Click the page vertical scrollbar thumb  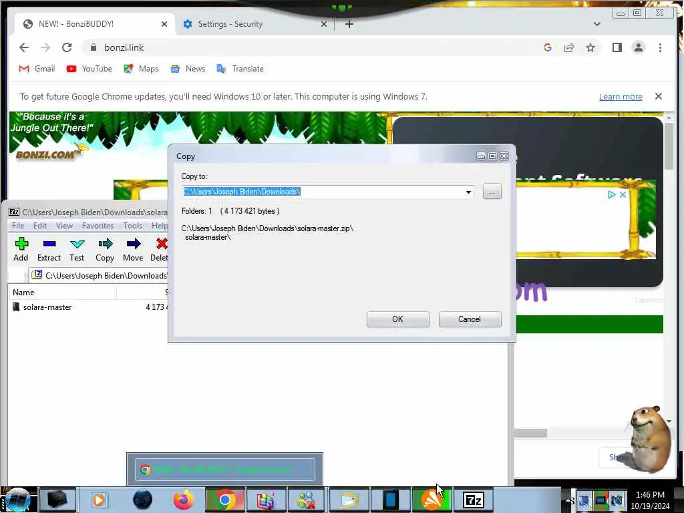coord(669,146)
